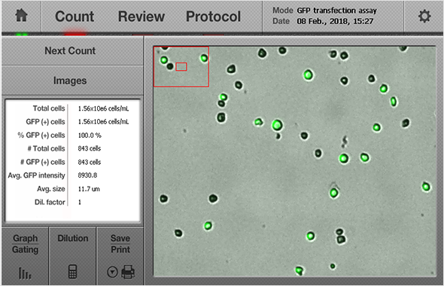This screenshot has height=286, width=444.
Task: Click the printer icon under Save Print
Action: coord(128,272)
